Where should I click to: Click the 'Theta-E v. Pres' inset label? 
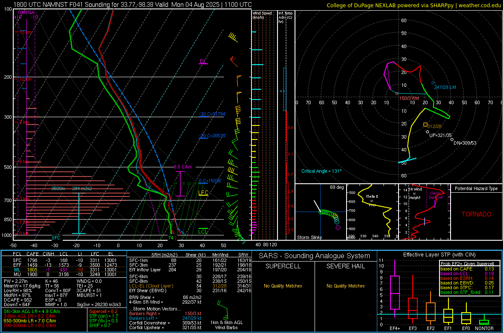372,200
